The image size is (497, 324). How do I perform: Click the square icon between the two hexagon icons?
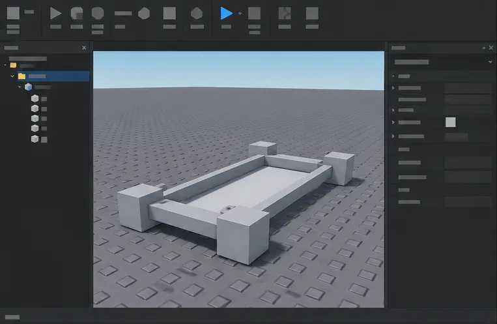point(169,13)
